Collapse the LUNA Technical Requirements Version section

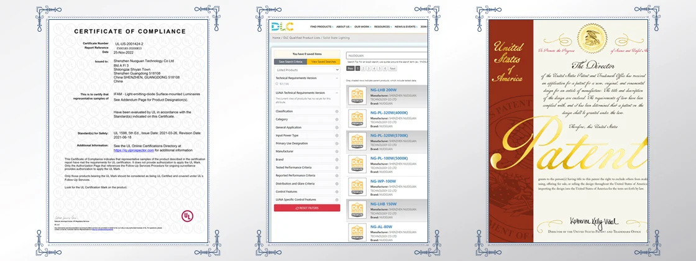(337, 93)
